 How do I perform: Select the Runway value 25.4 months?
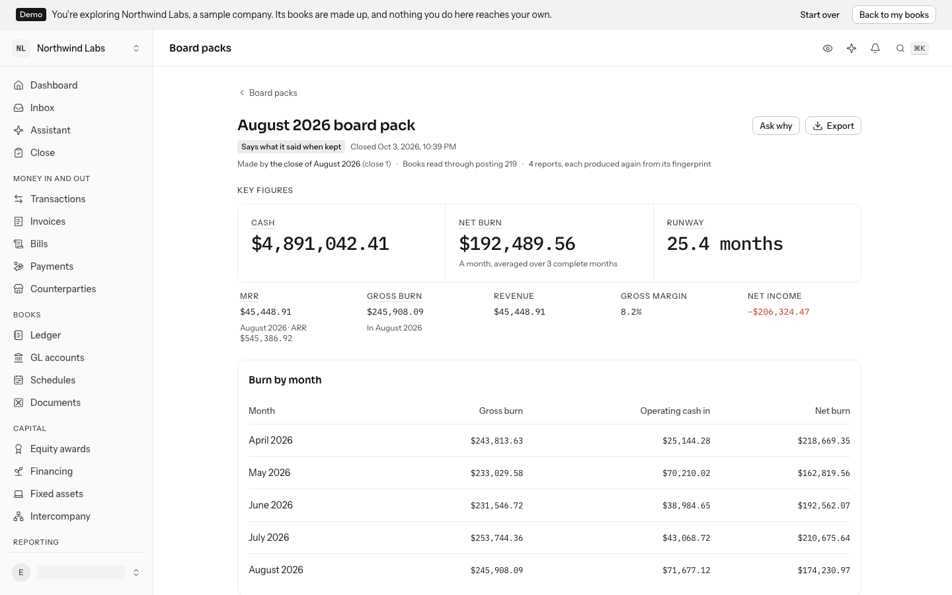click(725, 244)
